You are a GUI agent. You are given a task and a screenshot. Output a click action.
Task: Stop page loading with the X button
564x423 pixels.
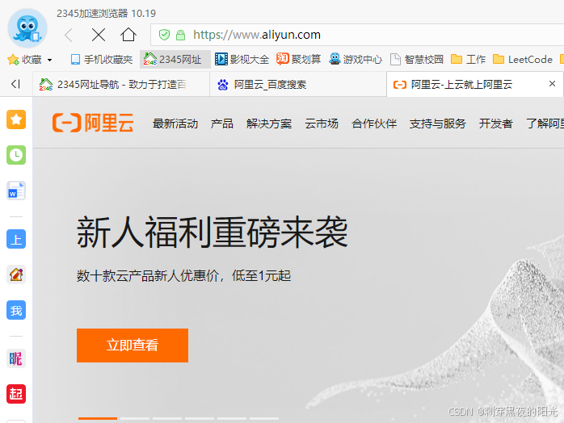[99, 35]
